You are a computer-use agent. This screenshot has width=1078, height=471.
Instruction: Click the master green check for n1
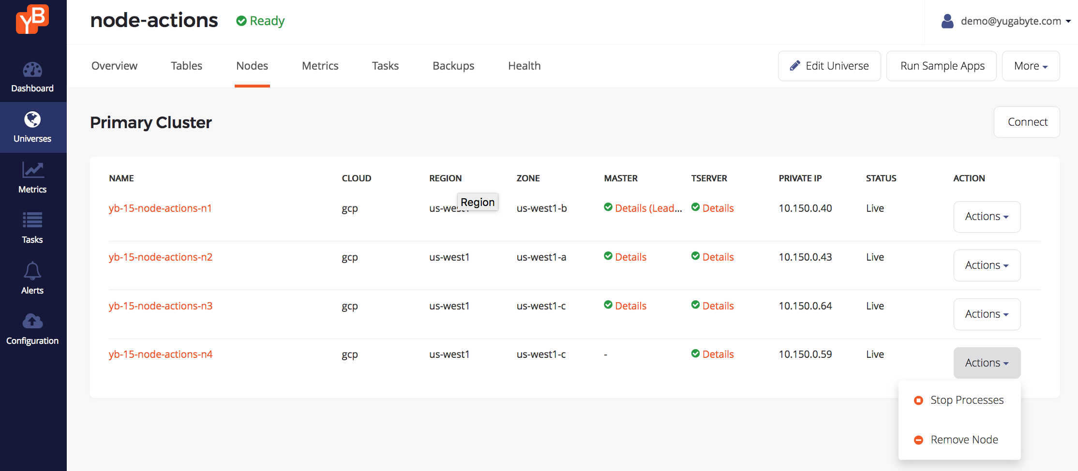608,207
